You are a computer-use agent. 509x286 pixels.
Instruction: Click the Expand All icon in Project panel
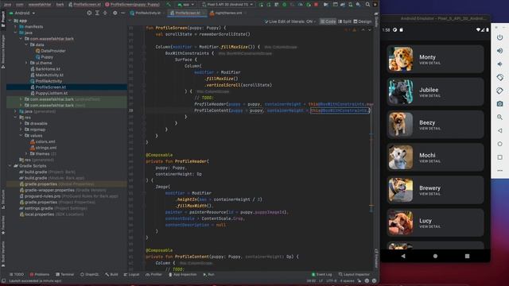pyautogui.click(x=97, y=13)
